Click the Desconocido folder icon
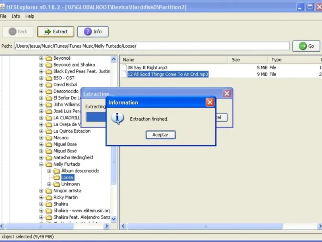 [x=49, y=91]
